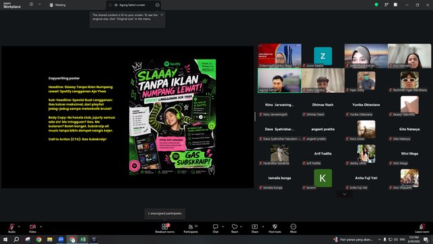Image resolution: width=433 pixels, height=244 pixels.
Task: Expand chat options arrow beside Chat
Action: (223, 226)
